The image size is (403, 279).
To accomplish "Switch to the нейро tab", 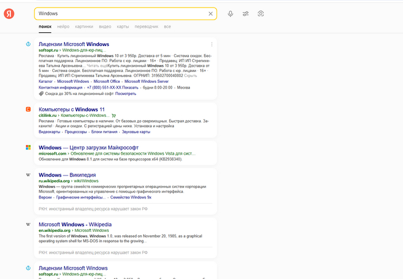I will tap(63, 26).
